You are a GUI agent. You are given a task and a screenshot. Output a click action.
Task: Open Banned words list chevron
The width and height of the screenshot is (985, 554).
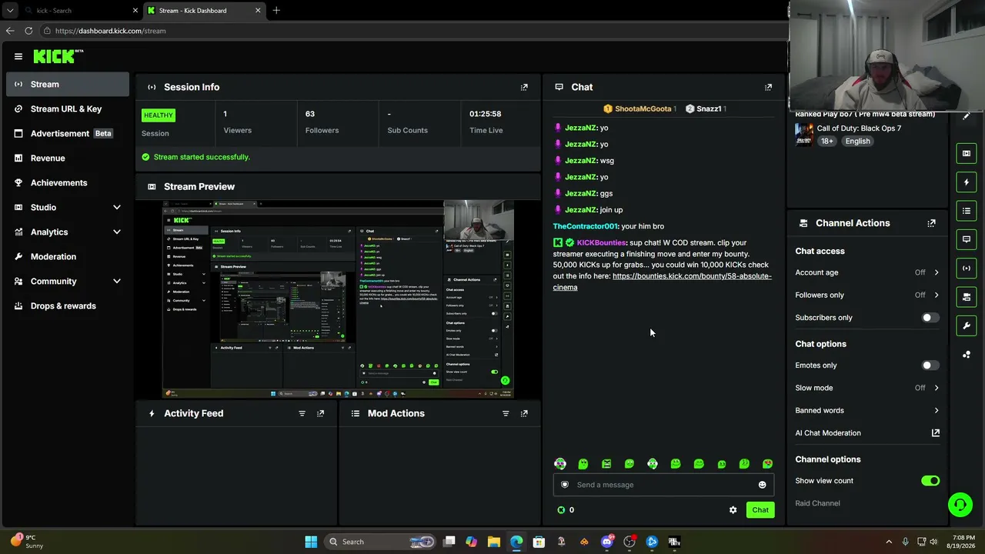pos(936,410)
